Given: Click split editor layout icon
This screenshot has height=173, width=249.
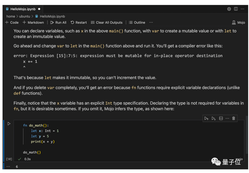Looking at the screenshot, I should (236, 9).
